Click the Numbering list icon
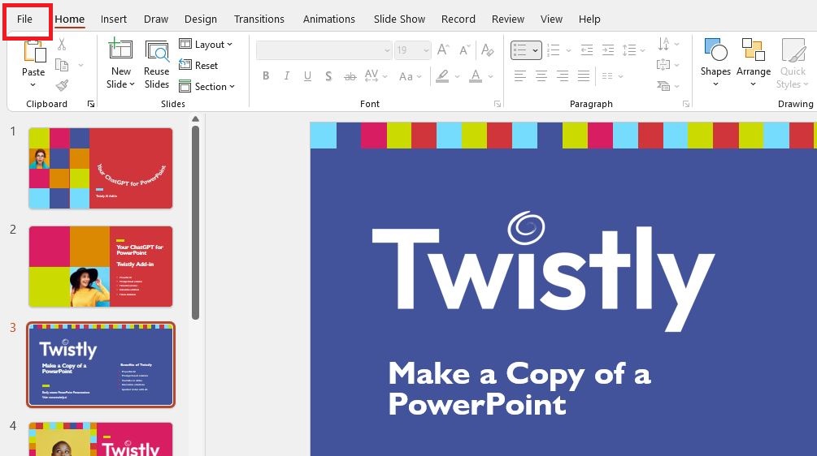Image resolution: width=817 pixels, height=456 pixels. pos(554,50)
